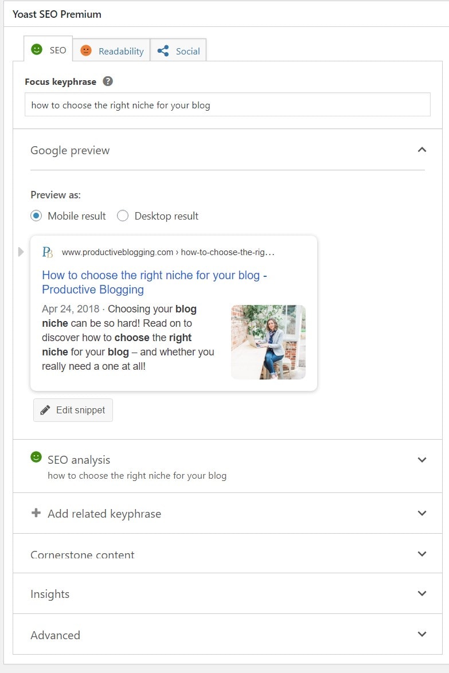The height and width of the screenshot is (673, 449).
Task: Click the 'Yoast SEO Premium' panel title
Action: (57, 14)
